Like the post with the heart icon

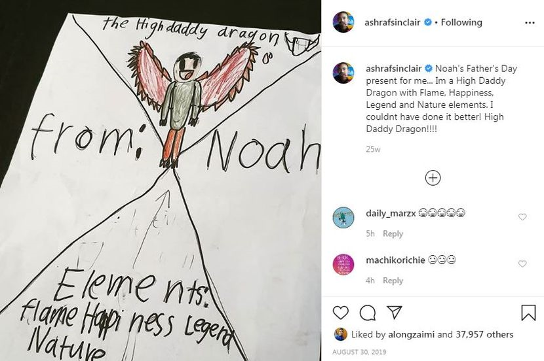[340, 313]
